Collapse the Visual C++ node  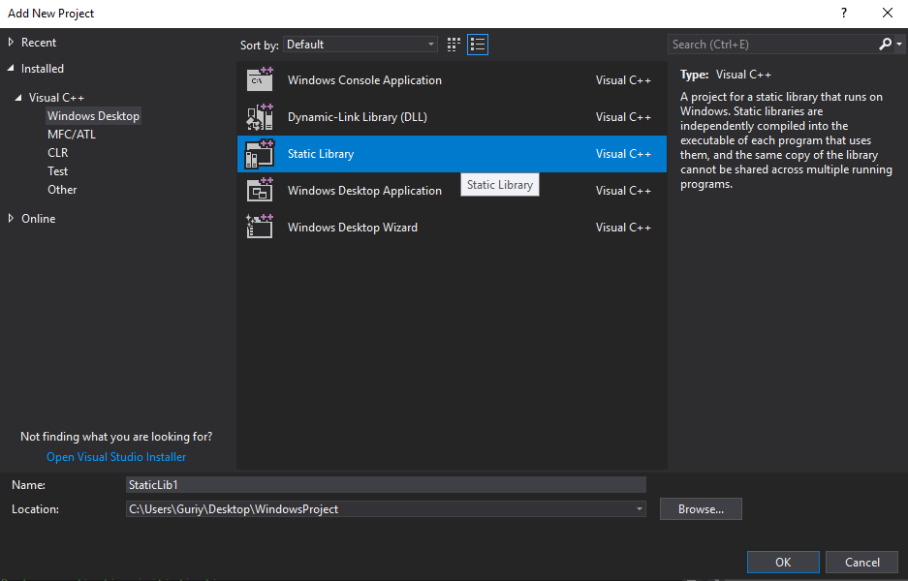click(x=18, y=98)
